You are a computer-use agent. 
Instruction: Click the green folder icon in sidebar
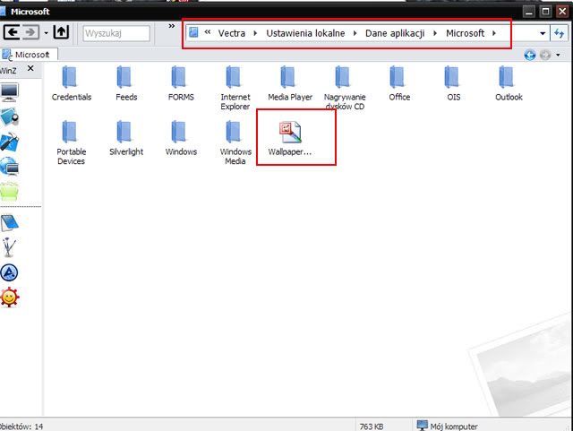pyautogui.click(x=10, y=189)
